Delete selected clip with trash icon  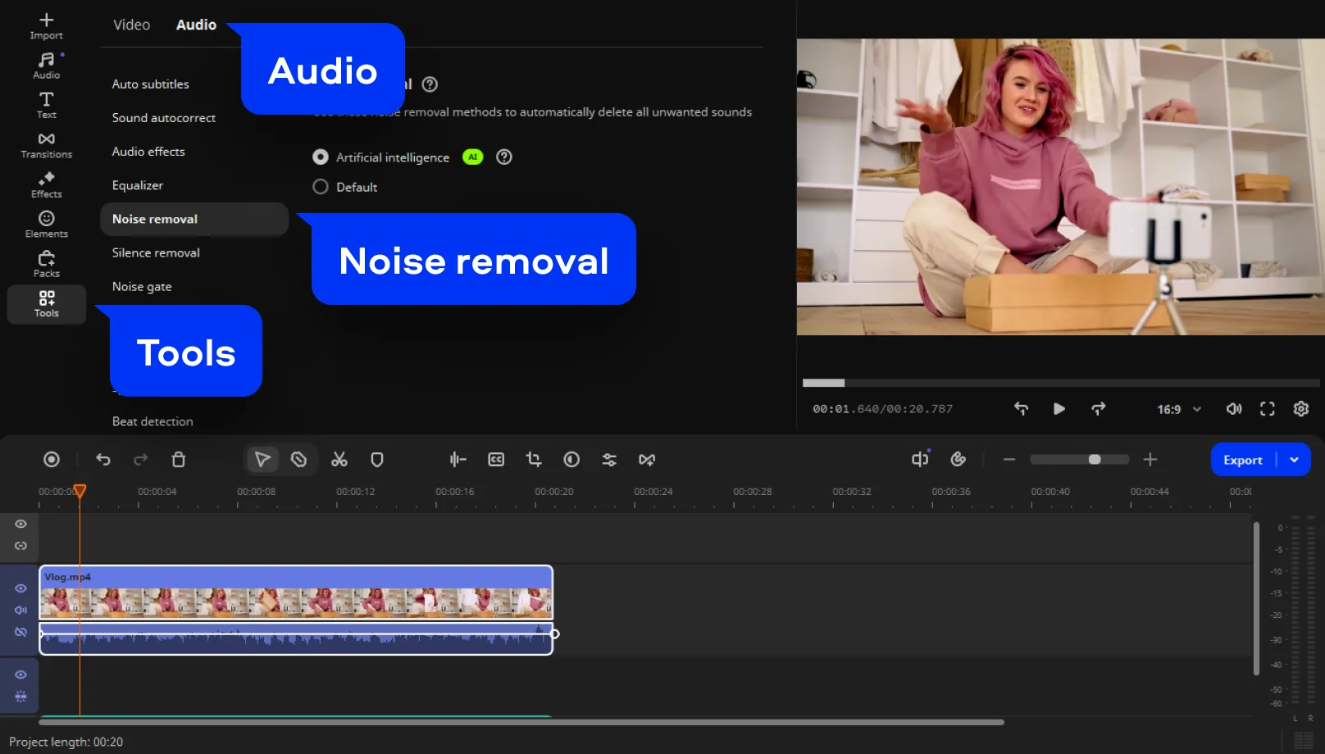coord(178,460)
